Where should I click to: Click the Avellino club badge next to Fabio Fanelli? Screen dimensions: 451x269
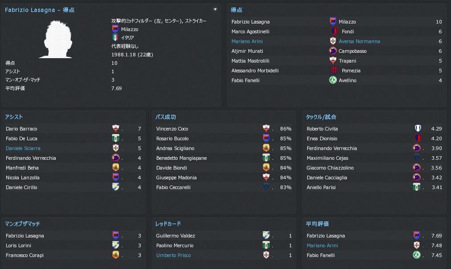[333, 80]
